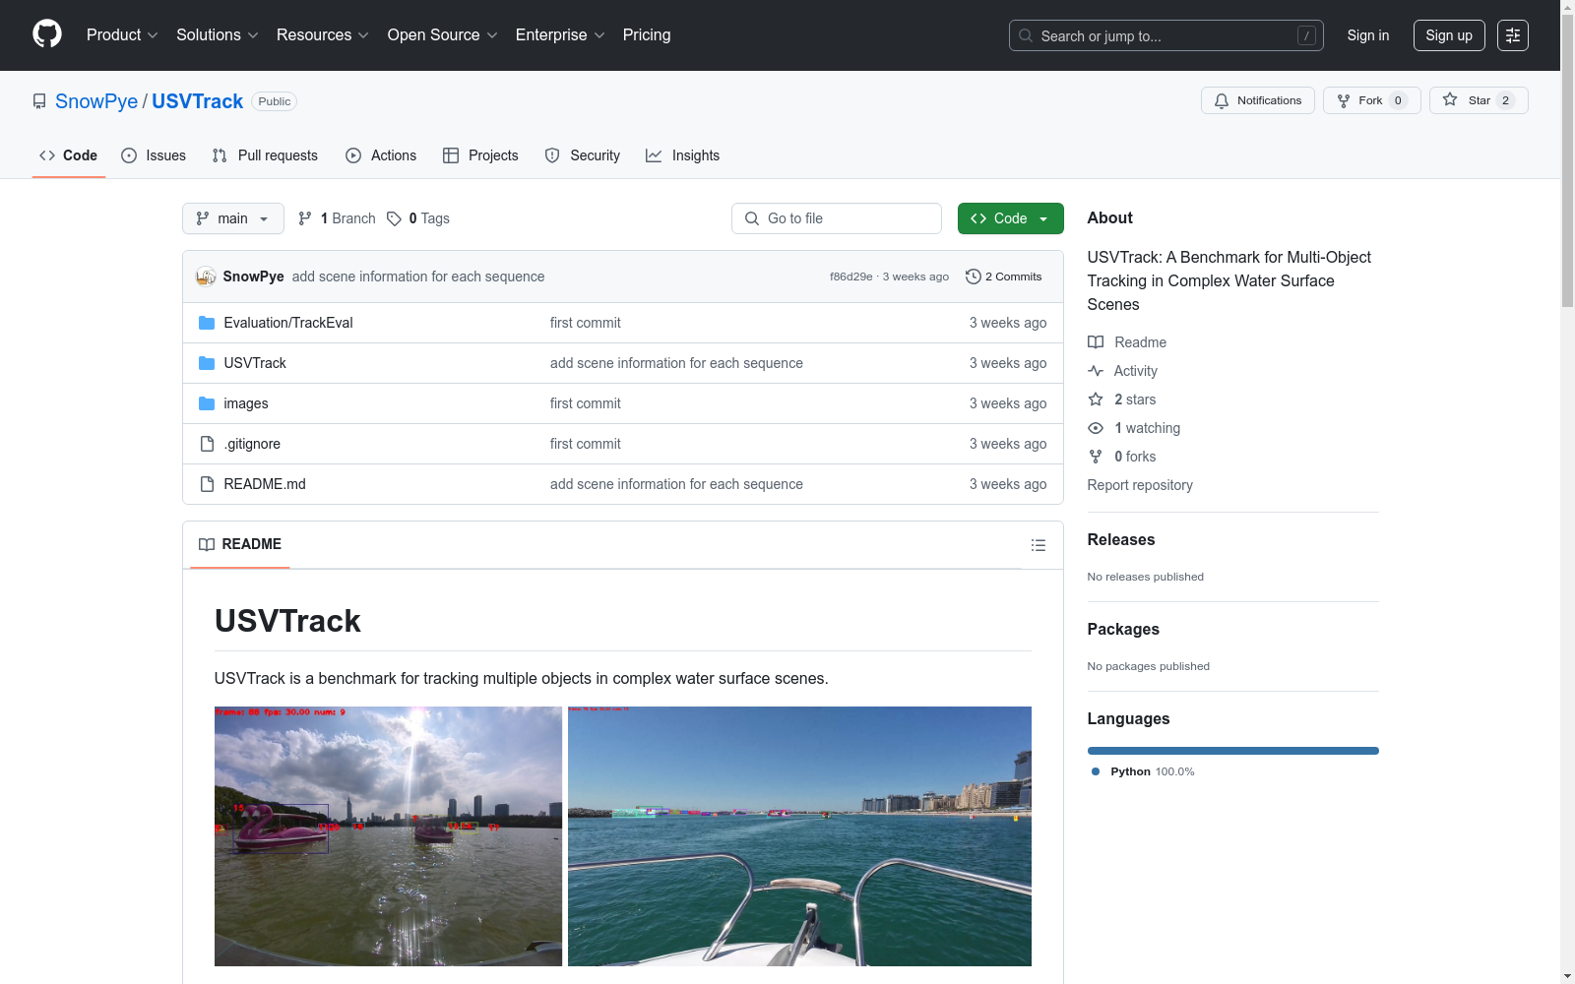View repository Activity
This screenshot has width=1575, height=984.
1123,371
